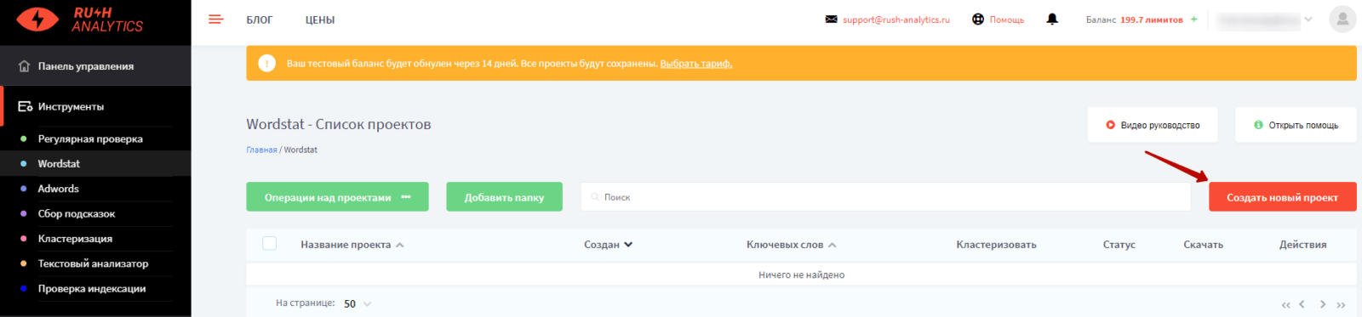The height and width of the screenshot is (317, 1362).
Task: Tick the select-all projects checkbox
Action: pyautogui.click(x=270, y=244)
